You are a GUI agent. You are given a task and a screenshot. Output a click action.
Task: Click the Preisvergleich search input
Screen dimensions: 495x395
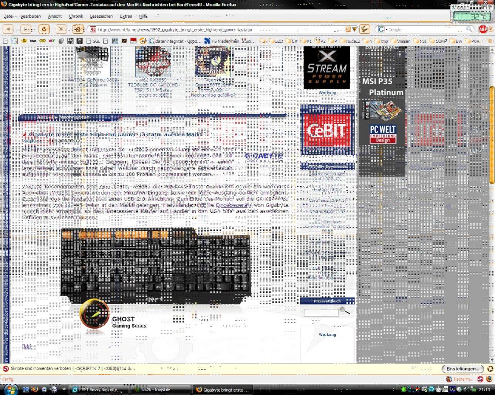[x=321, y=312]
